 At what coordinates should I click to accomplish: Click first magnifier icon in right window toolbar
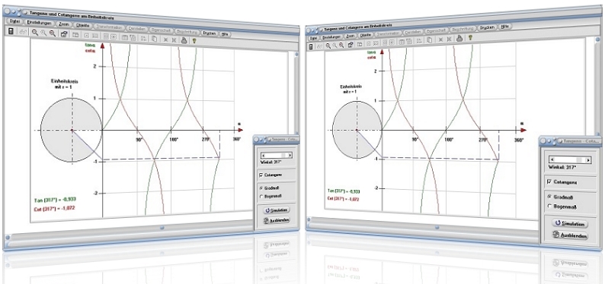pyautogui.click(x=328, y=46)
